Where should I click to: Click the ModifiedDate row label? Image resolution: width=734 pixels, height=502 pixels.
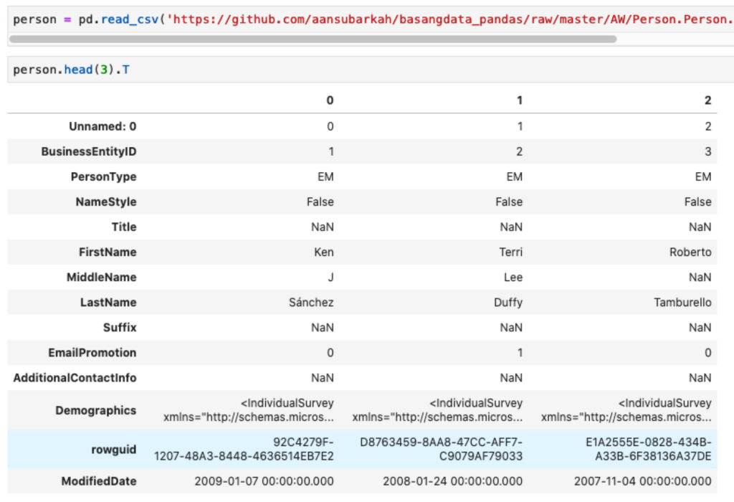point(99,481)
